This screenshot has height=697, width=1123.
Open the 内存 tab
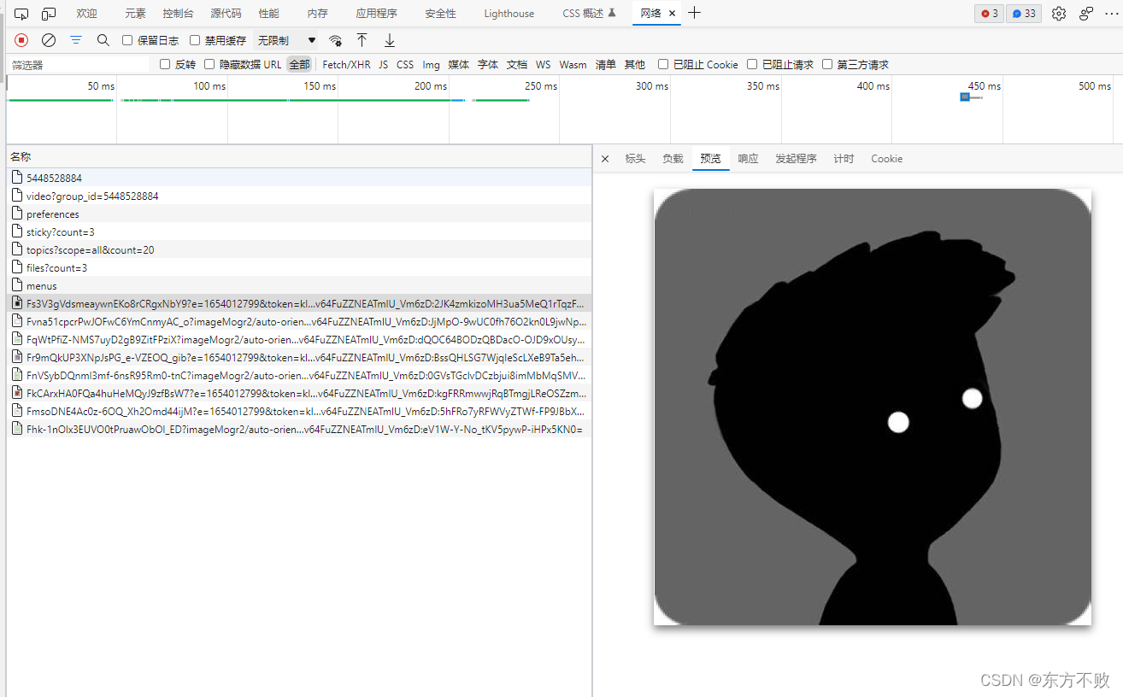(x=318, y=14)
